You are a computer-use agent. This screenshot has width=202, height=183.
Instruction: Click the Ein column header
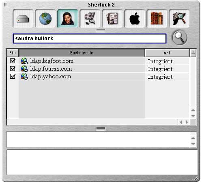13,53
